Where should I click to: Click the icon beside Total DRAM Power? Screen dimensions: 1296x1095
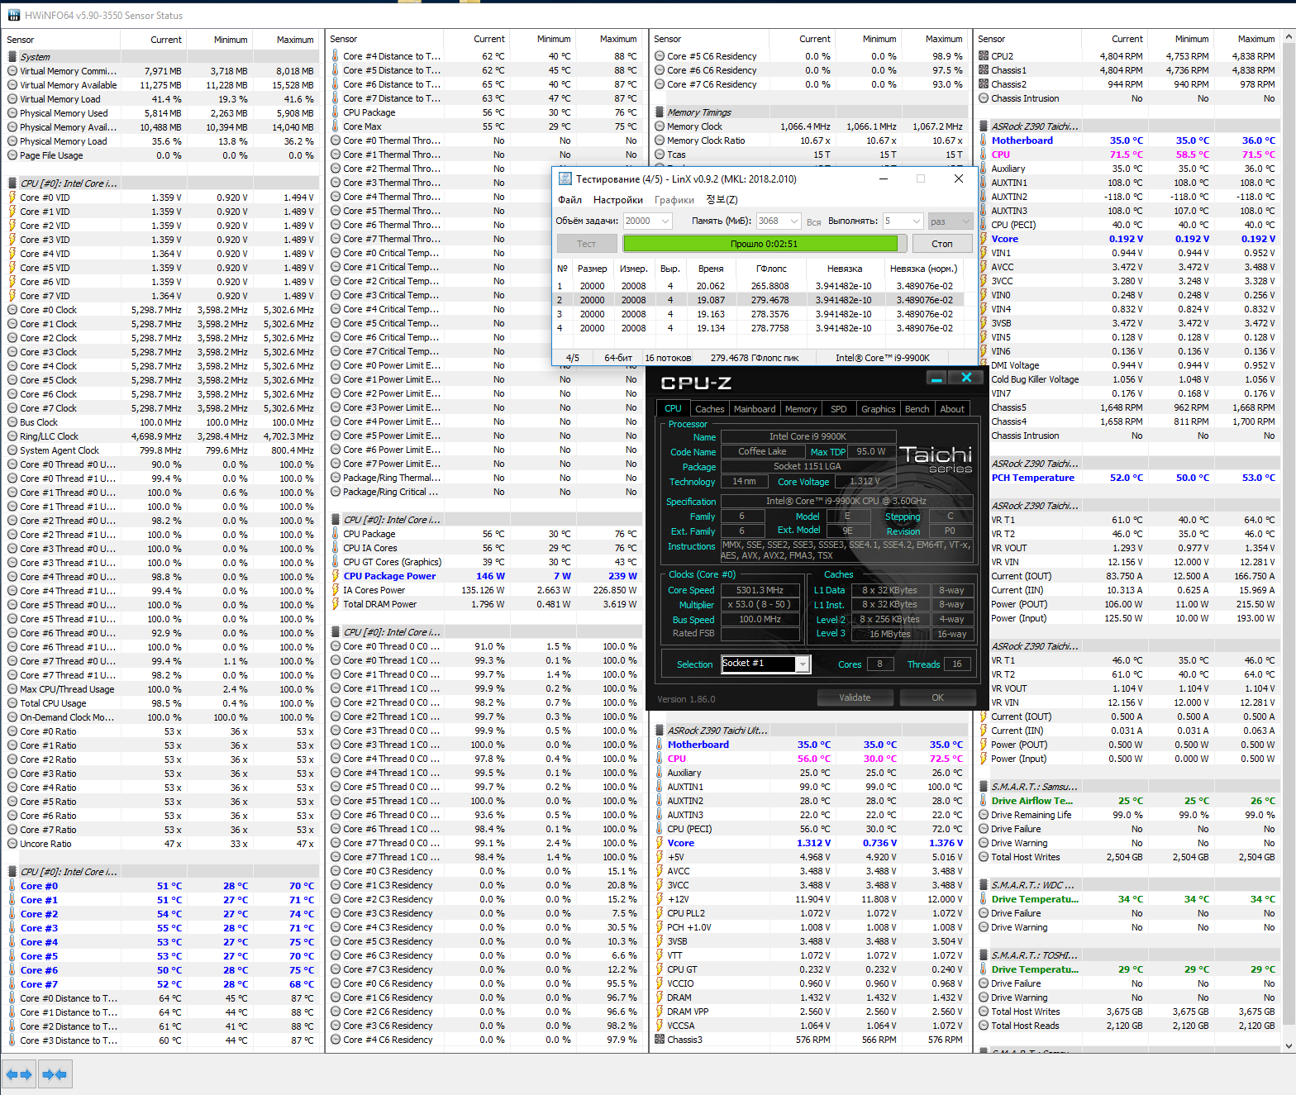click(336, 604)
